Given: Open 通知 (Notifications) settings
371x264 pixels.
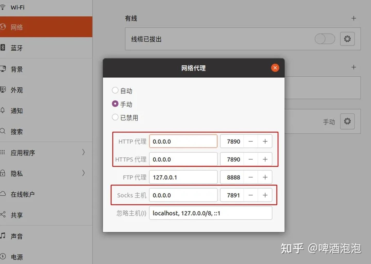Looking at the screenshot, I should (17, 111).
